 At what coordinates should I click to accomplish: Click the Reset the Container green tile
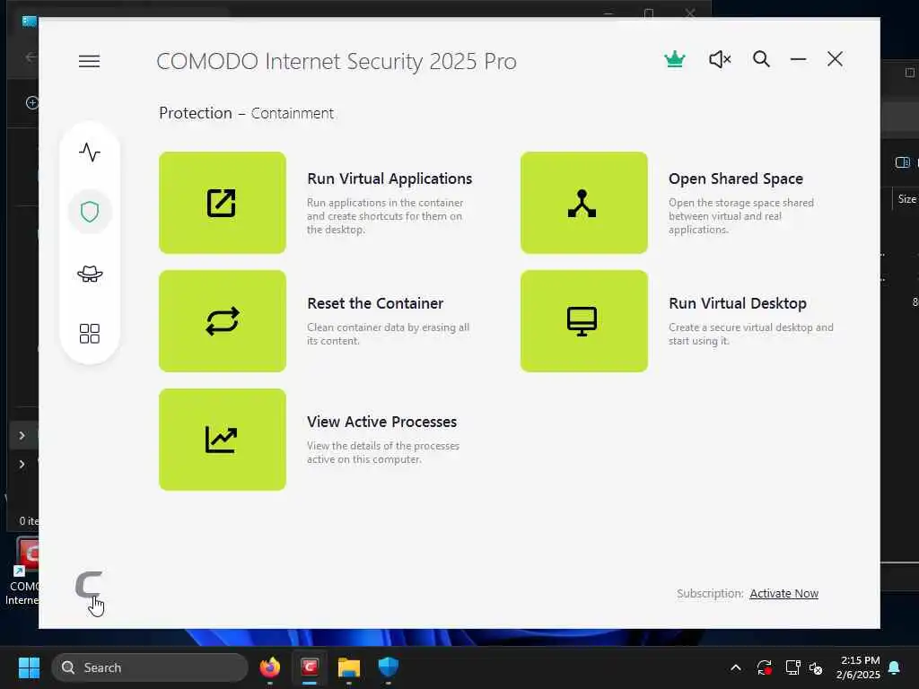pos(223,321)
